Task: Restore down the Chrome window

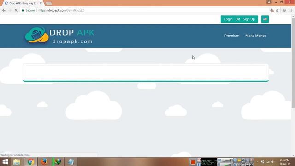Action: [282, 2]
